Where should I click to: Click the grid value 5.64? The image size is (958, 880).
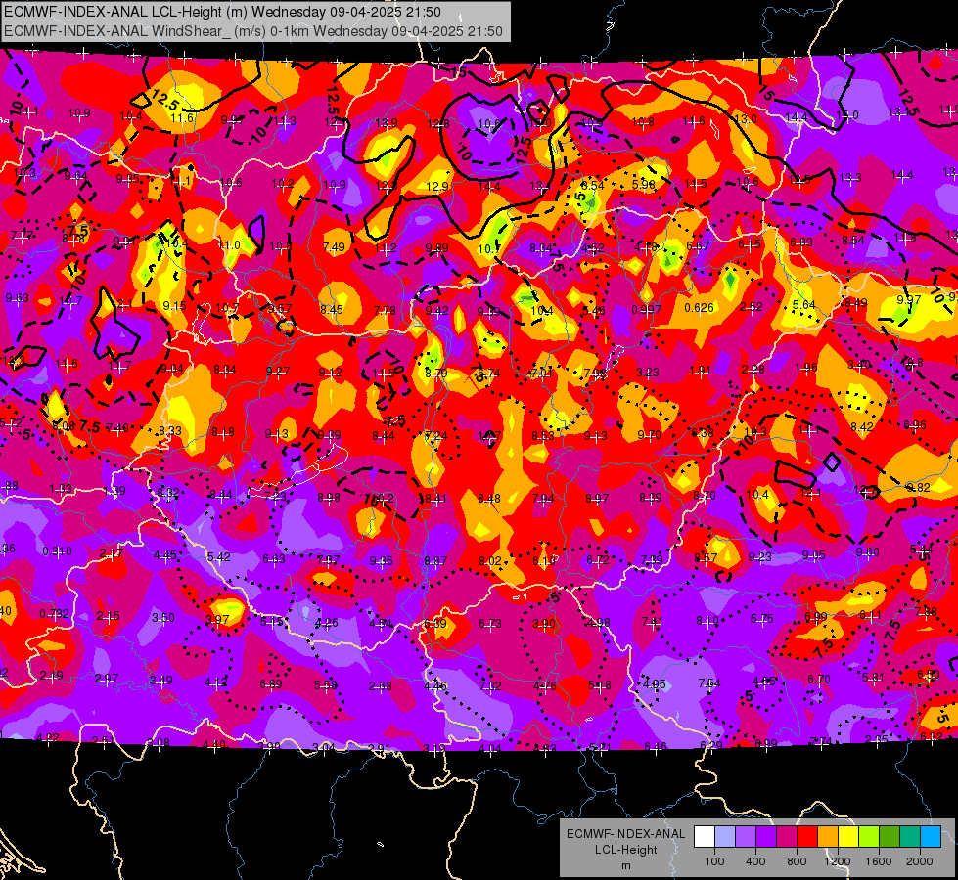(804, 305)
